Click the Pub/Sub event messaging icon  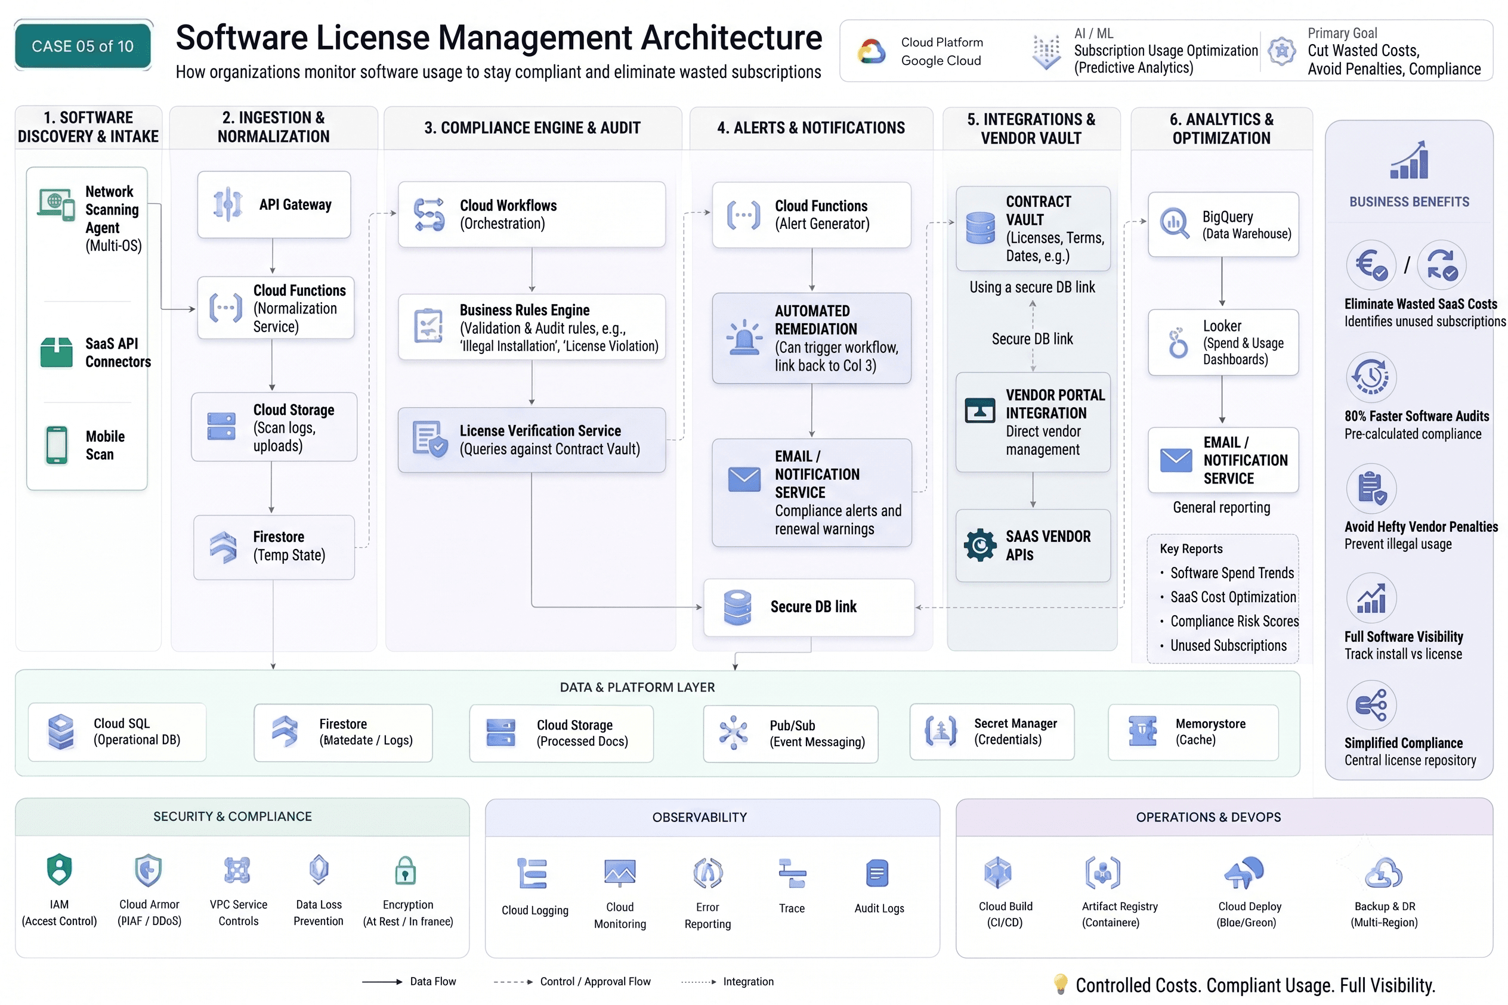[734, 733]
